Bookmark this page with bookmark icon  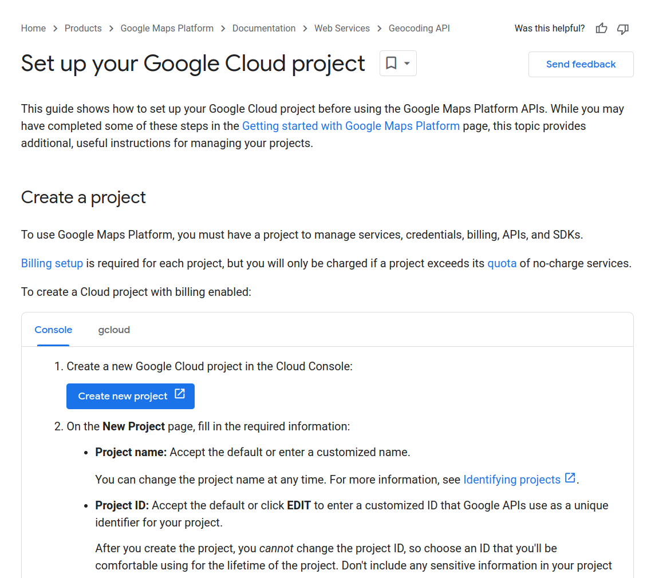pos(391,64)
